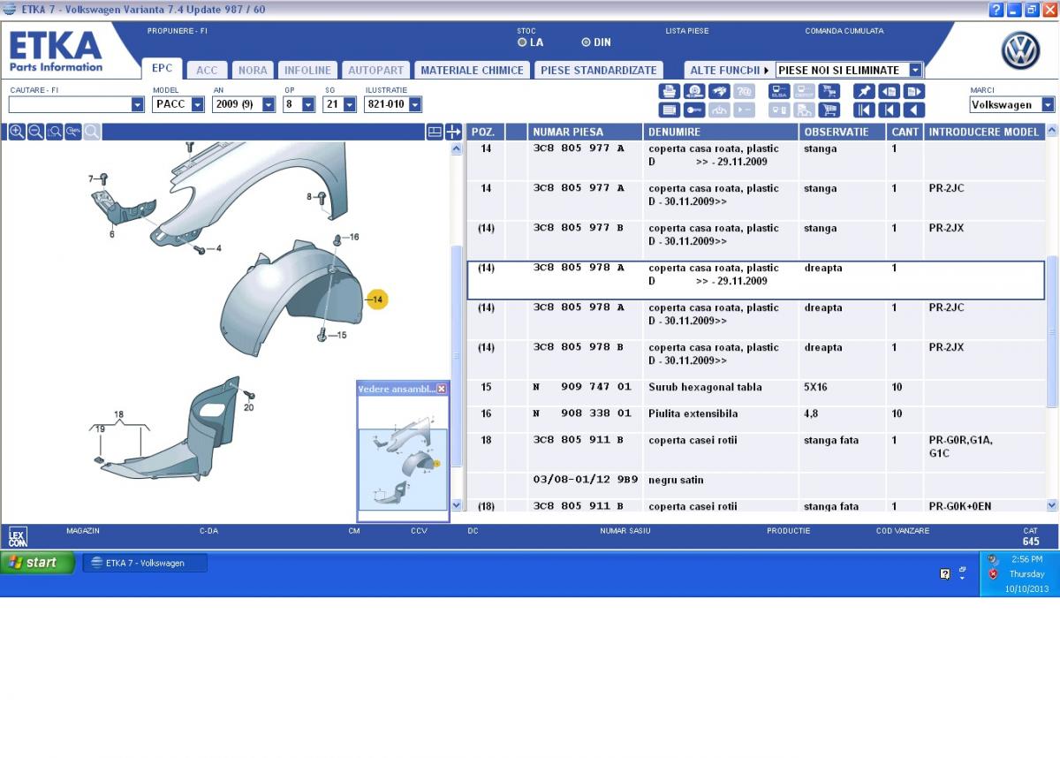Select part N 909 747 01 row
The image size is (1060, 758).
pyautogui.click(x=755, y=392)
